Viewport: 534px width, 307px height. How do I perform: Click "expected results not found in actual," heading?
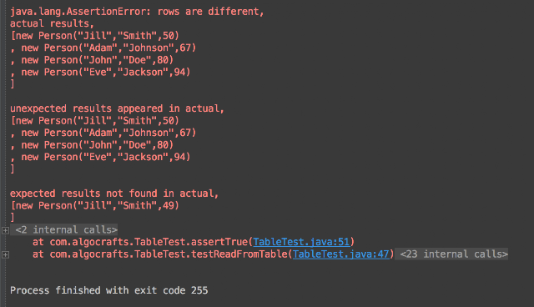[114, 194]
